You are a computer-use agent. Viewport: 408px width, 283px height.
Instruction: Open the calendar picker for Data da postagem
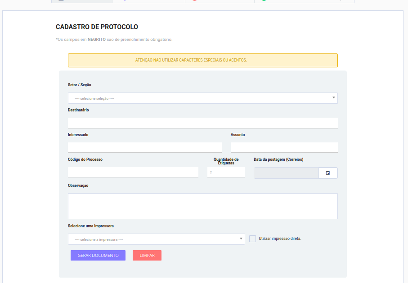[x=328, y=173]
